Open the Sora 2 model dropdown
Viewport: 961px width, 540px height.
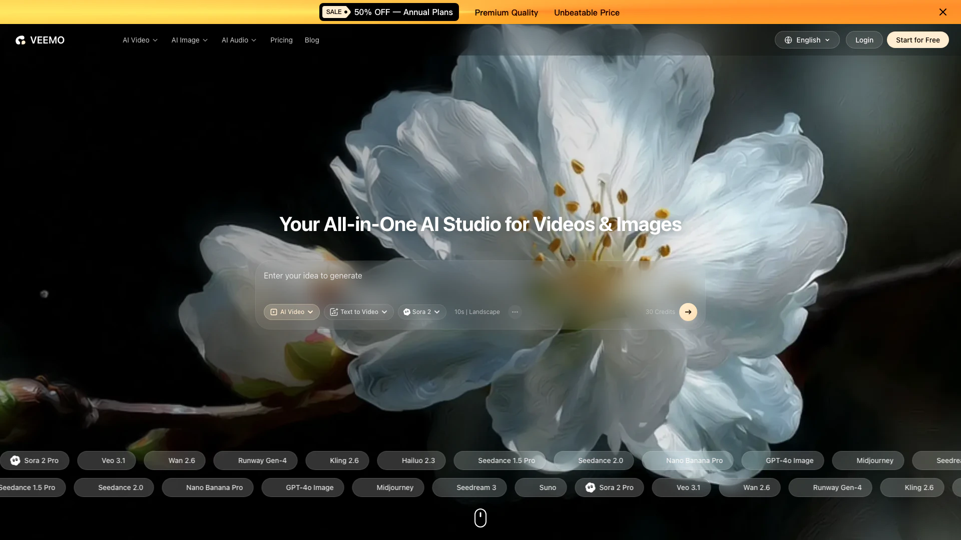point(421,312)
